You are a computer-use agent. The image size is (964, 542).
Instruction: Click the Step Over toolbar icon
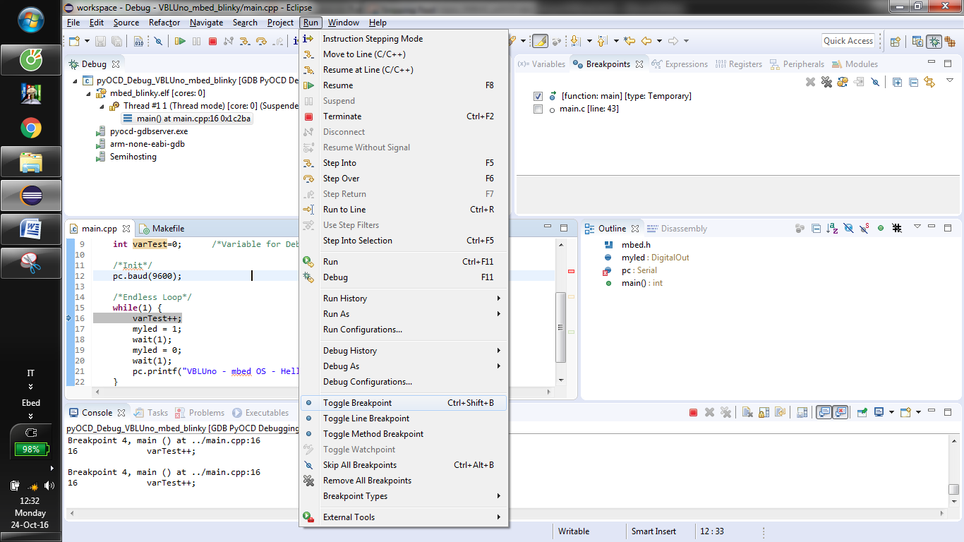pyautogui.click(x=262, y=41)
